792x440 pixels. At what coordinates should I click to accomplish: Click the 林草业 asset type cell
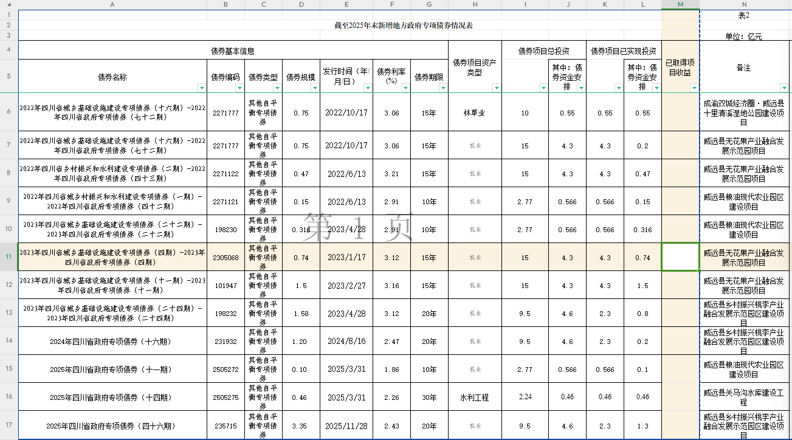click(475, 112)
